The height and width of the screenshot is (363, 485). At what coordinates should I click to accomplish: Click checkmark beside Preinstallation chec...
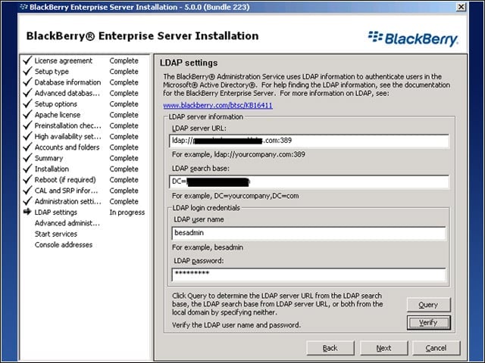pos(27,125)
